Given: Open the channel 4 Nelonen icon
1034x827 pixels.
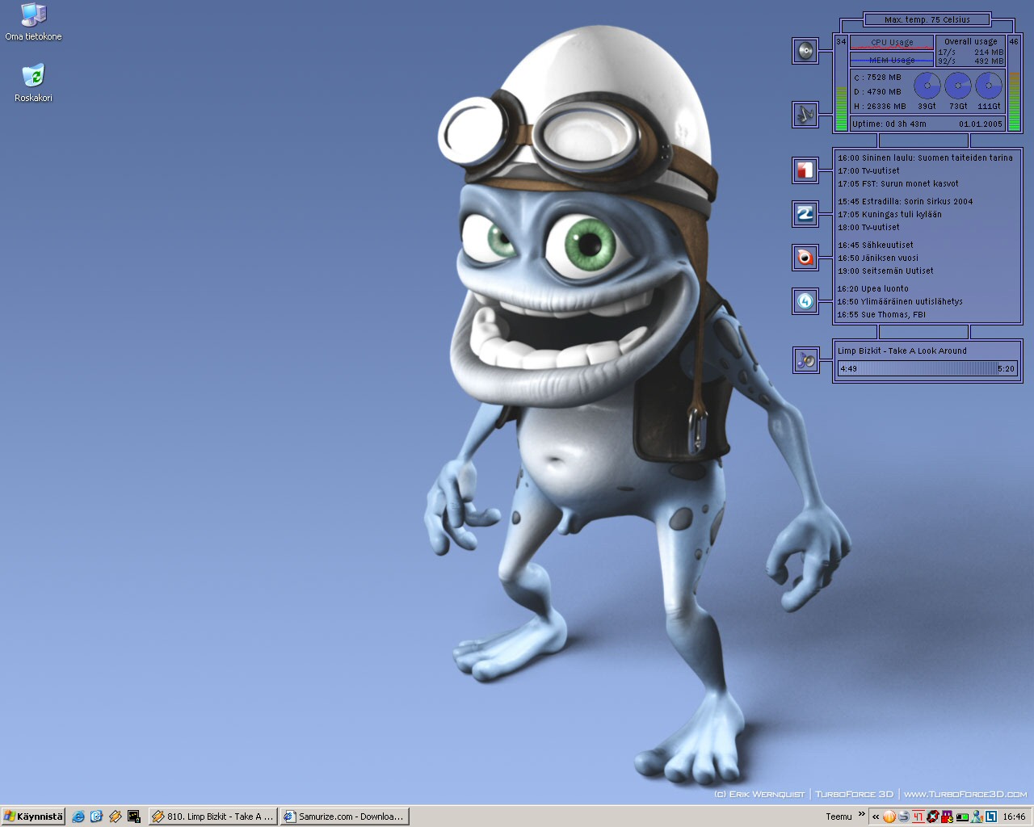Looking at the screenshot, I should pyautogui.click(x=805, y=301).
